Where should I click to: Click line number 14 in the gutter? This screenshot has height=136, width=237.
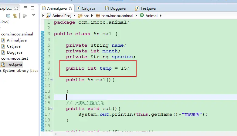[x=47, y=97]
